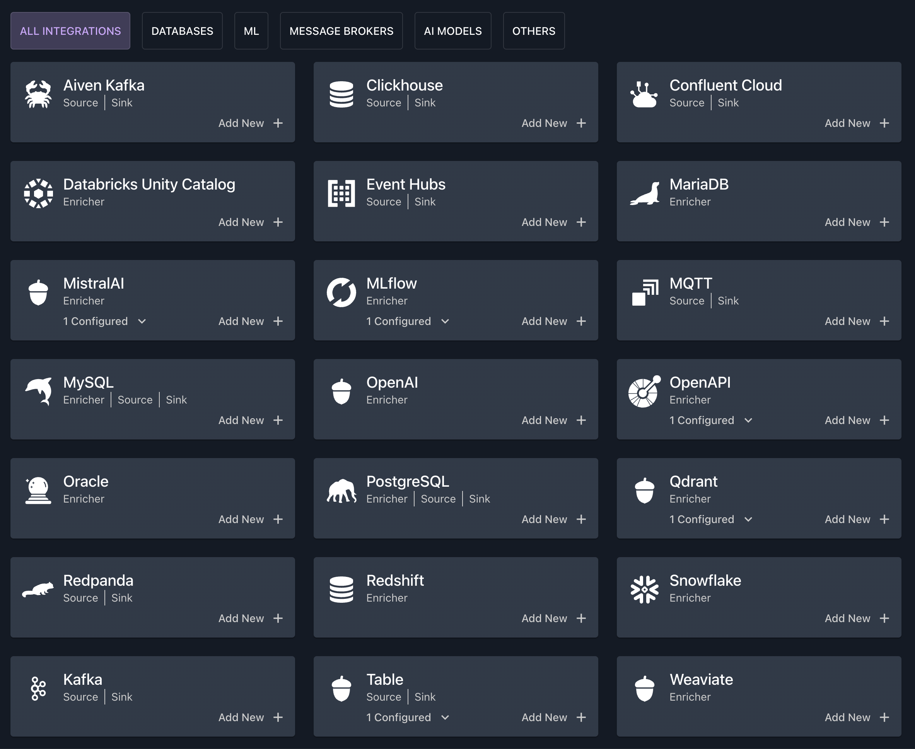
Task: Click the Confluent Cloud card title
Action: click(725, 86)
